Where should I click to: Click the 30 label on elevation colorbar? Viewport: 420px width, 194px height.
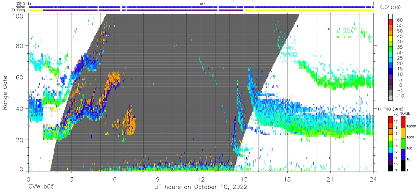[x=399, y=52]
